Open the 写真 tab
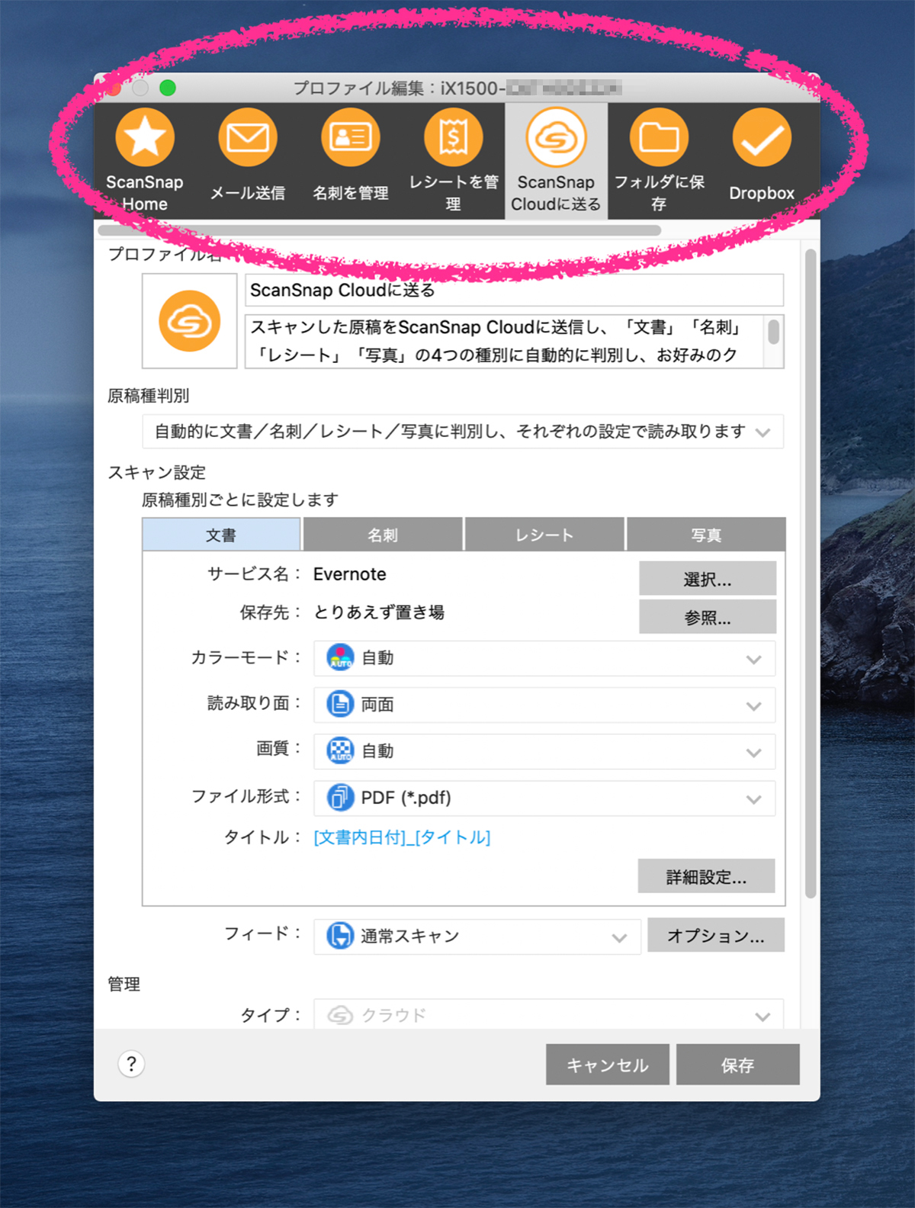 [x=705, y=535]
